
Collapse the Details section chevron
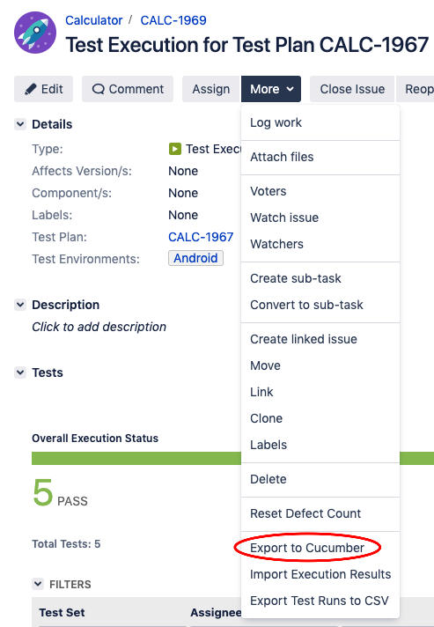click(20, 124)
